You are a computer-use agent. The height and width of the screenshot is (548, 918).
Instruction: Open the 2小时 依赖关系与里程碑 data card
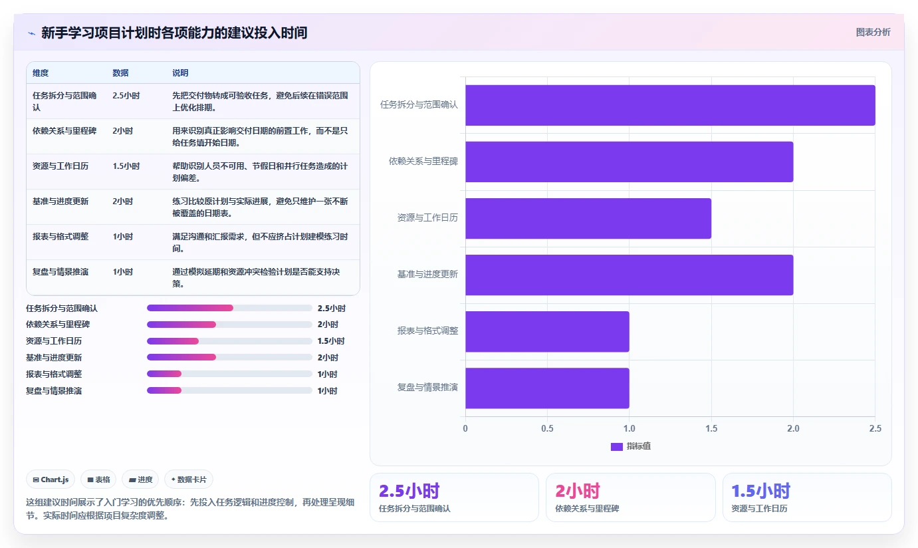point(631,497)
